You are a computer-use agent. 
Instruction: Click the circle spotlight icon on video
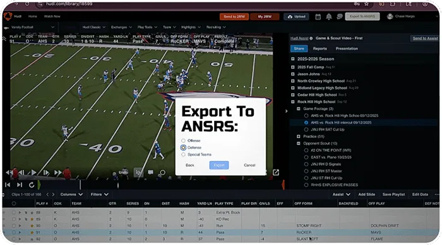tap(163, 172)
